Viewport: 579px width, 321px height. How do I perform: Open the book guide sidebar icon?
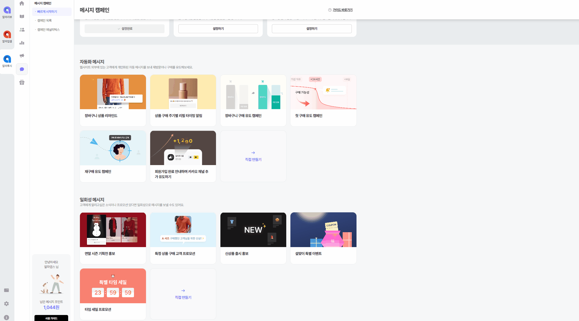point(22,16)
